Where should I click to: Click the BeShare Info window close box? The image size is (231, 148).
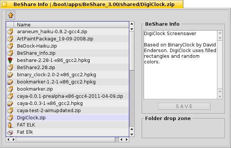(x=4, y=4)
